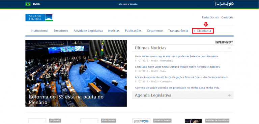
Task: Open the Impeachment link
Action: [x=224, y=42]
